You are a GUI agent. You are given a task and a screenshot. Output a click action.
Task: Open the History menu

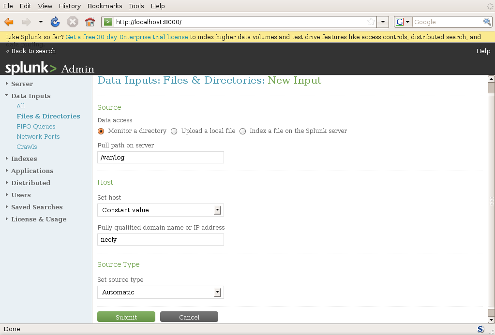tap(70, 6)
